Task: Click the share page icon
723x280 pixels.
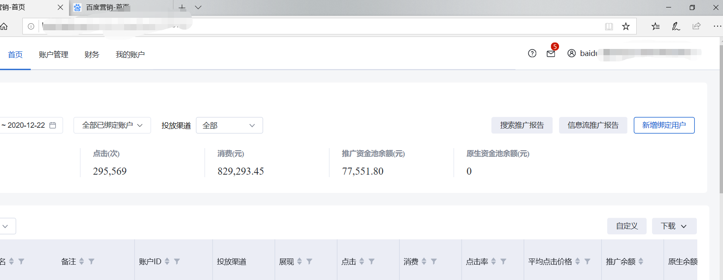Action: click(x=696, y=26)
